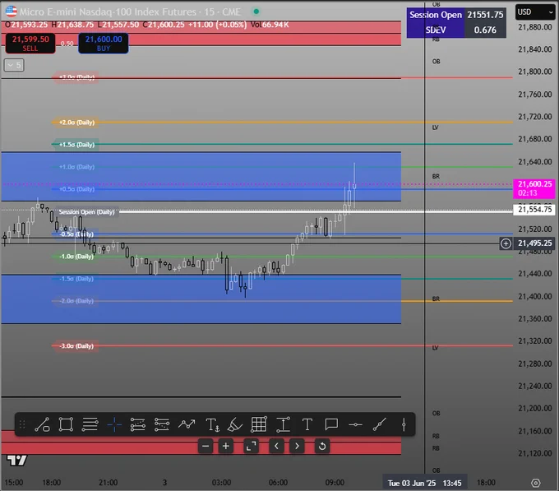This screenshot has width=559, height=491.
Task: Reset the chart view
Action: coord(322,446)
